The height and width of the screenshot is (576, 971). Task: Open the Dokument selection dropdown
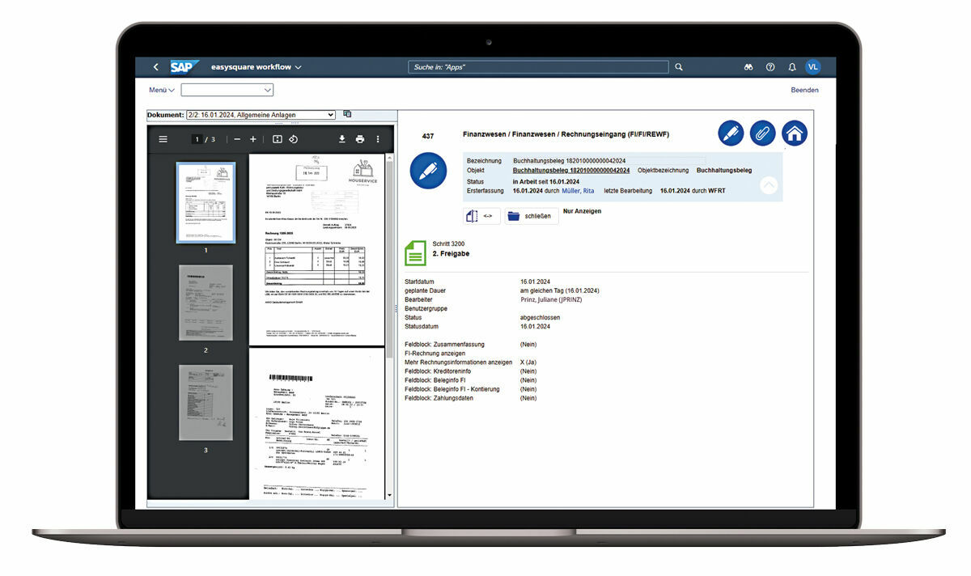[261, 115]
